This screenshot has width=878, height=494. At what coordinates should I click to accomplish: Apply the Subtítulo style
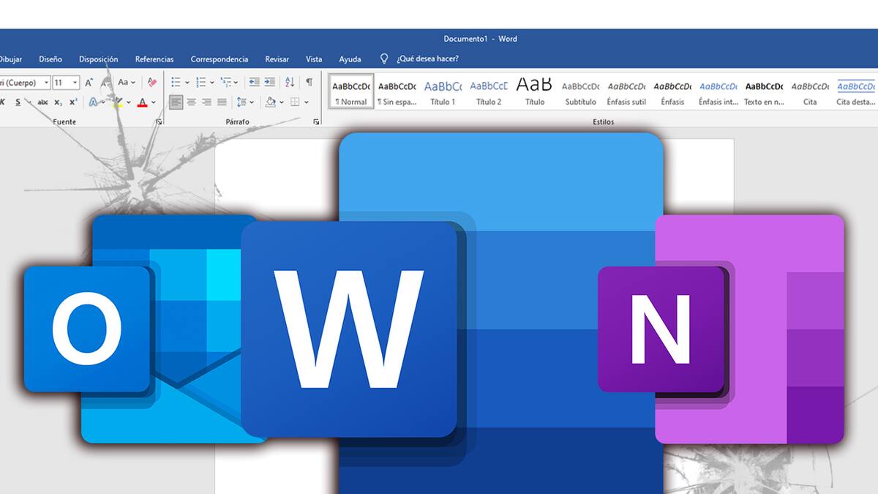tap(580, 91)
